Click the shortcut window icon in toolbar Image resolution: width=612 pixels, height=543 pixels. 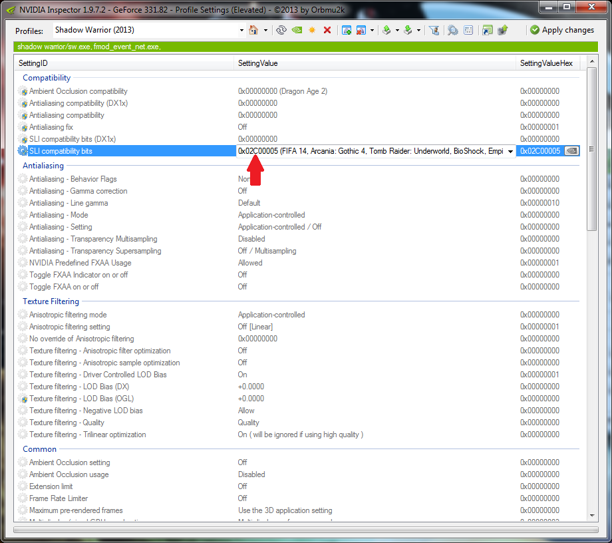pos(488,30)
